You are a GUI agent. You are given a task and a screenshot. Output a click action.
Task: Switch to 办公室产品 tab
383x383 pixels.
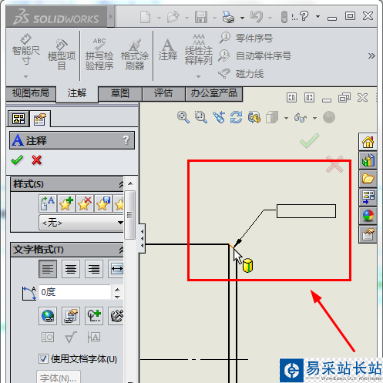tap(213, 93)
